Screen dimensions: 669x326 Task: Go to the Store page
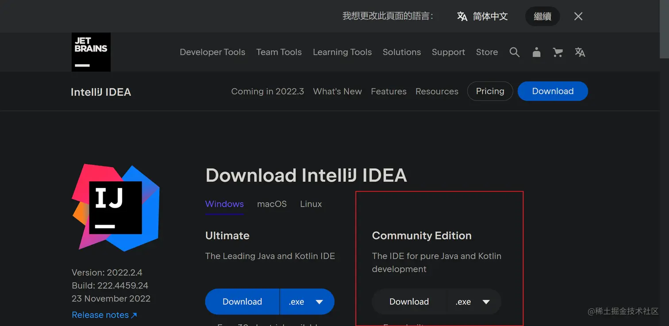(487, 52)
